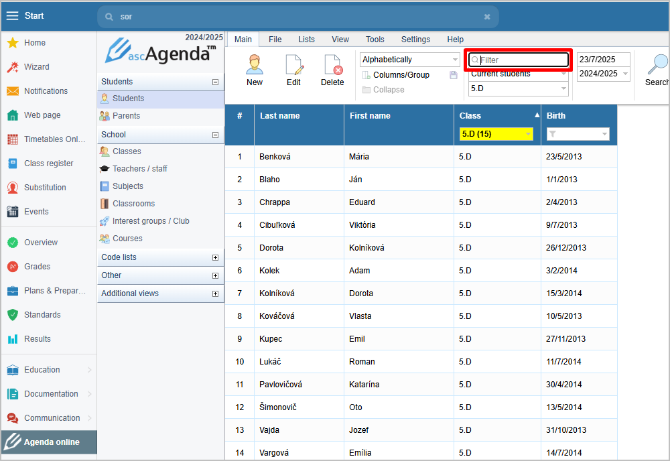Viewport: 670px width, 461px height.
Task: Click the Delete document icon
Action: pos(333,64)
